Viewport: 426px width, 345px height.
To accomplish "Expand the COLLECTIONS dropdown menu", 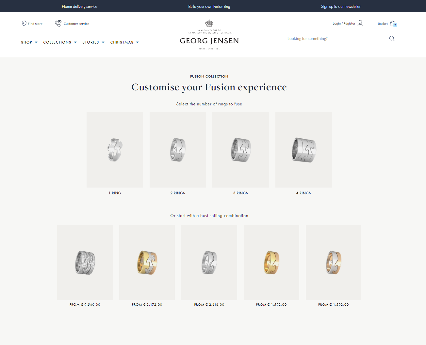I will pos(60,42).
